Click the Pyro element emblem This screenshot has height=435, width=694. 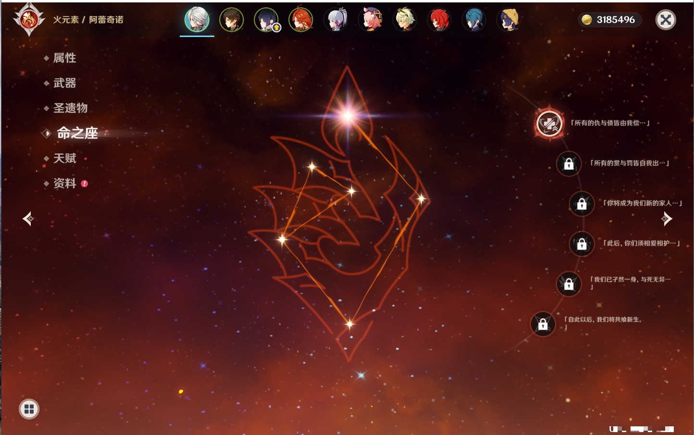(29, 20)
